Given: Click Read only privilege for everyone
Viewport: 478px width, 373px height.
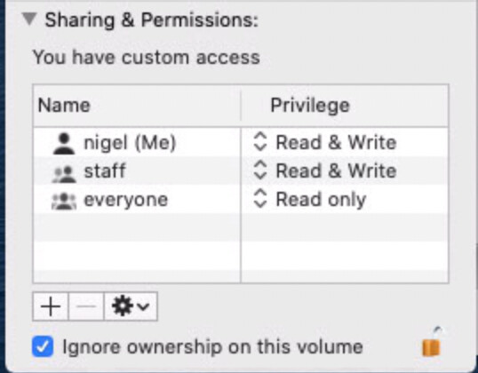Looking at the screenshot, I should pos(321,200).
